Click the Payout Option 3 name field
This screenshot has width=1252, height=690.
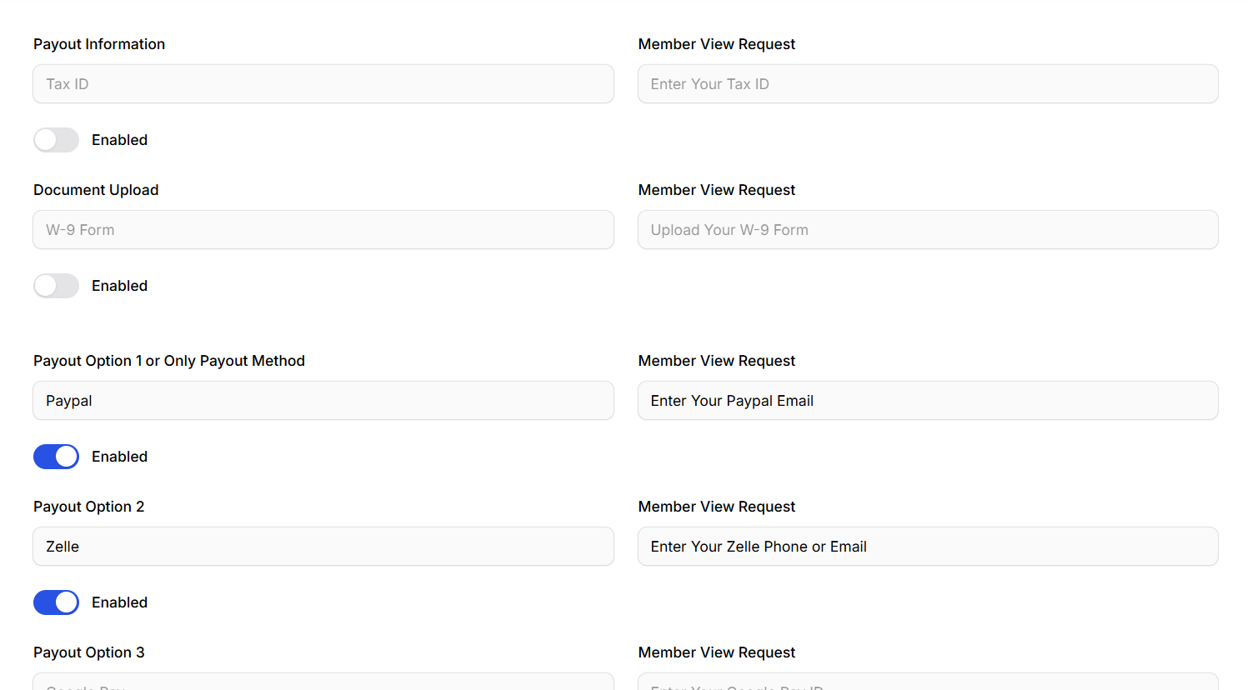(323, 682)
